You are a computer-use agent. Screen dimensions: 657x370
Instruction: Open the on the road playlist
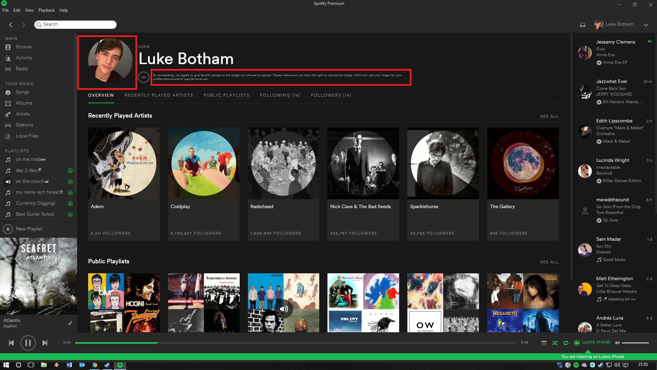coord(31,159)
